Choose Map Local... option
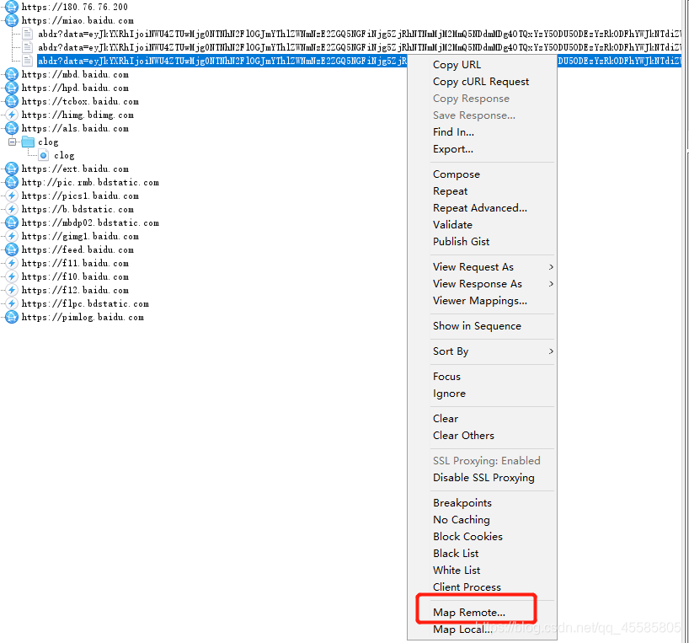Image resolution: width=689 pixels, height=643 pixels. coord(462,629)
